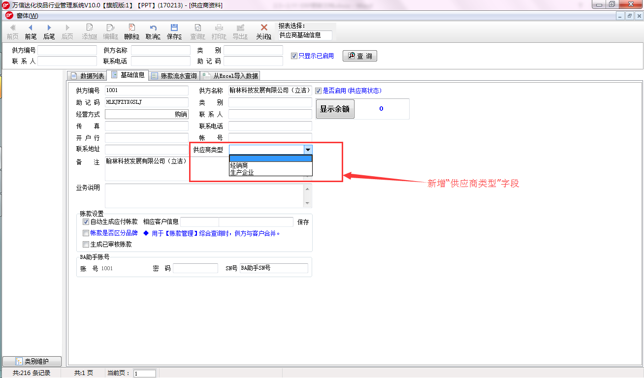Click the 联系人 field in form
The width and height of the screenshot is (644, 378).
pyautogui.click(x=270, y=114)
